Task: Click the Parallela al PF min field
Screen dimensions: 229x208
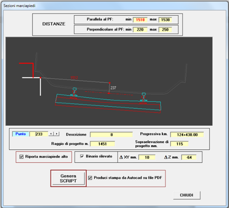Action: [140, 20]
